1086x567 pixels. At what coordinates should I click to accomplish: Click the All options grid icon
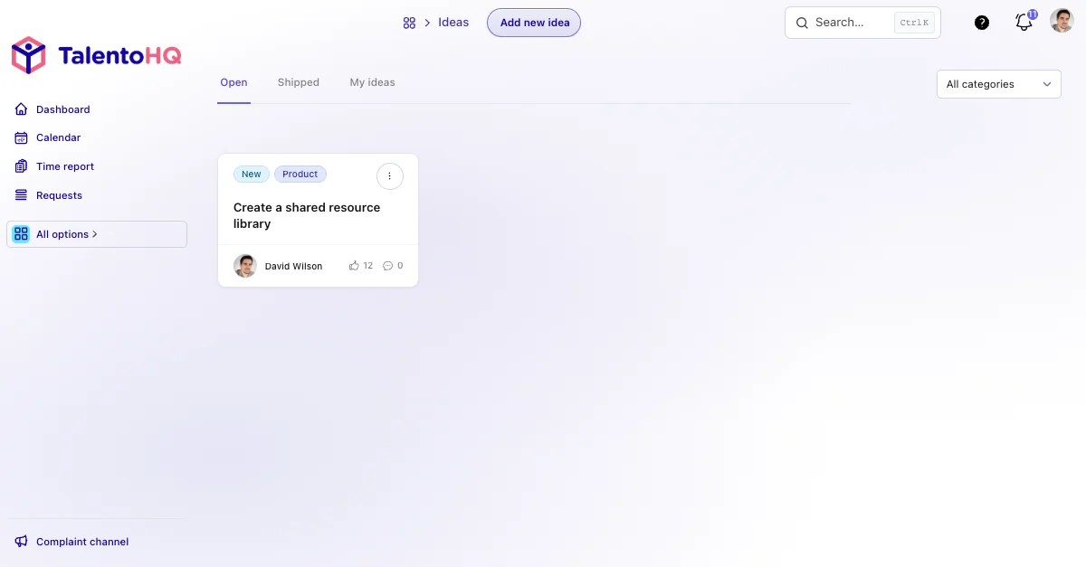pyautogui.click(x=21, y=234)
